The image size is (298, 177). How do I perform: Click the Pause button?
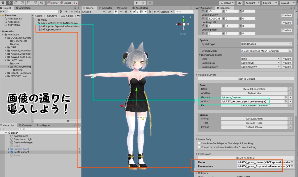pos(143,3)
